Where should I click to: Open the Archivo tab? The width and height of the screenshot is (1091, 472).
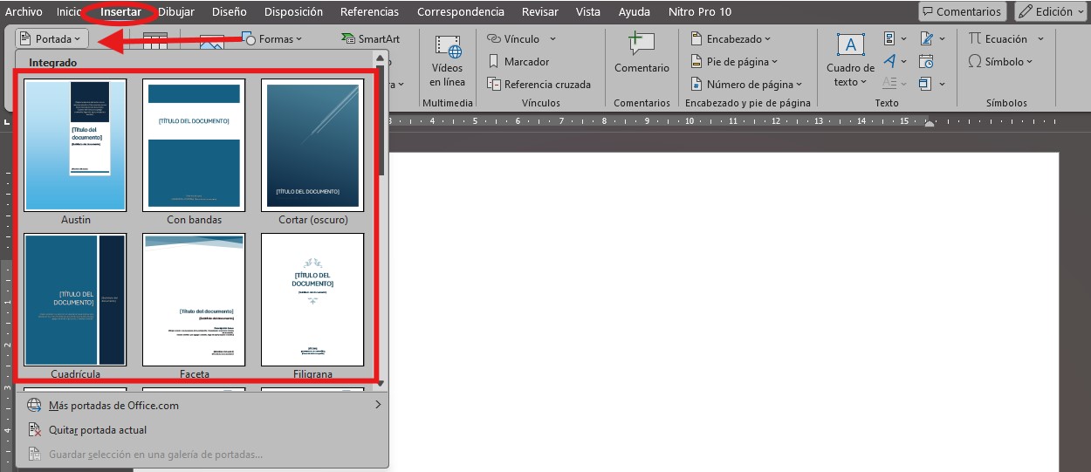[x=24, y=12]
